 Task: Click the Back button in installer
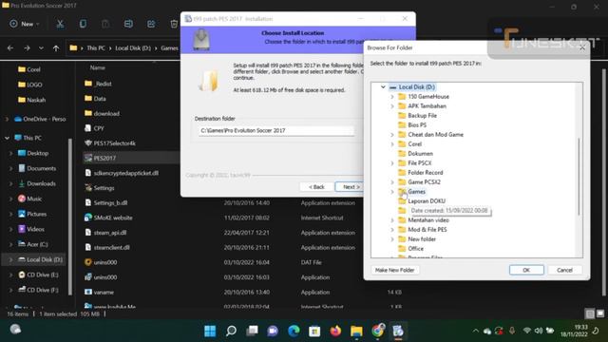(x=316, y=187)
